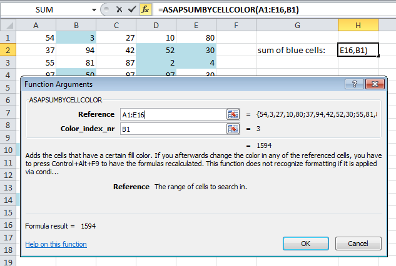
Task: Click blue cell B1 containing 3
Action: point(76,37)
